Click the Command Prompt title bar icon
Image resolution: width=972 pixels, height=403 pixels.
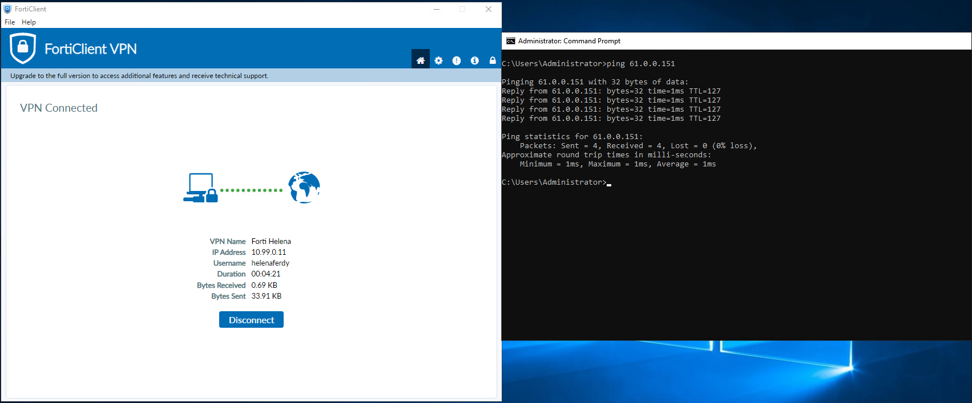(511, 41)
